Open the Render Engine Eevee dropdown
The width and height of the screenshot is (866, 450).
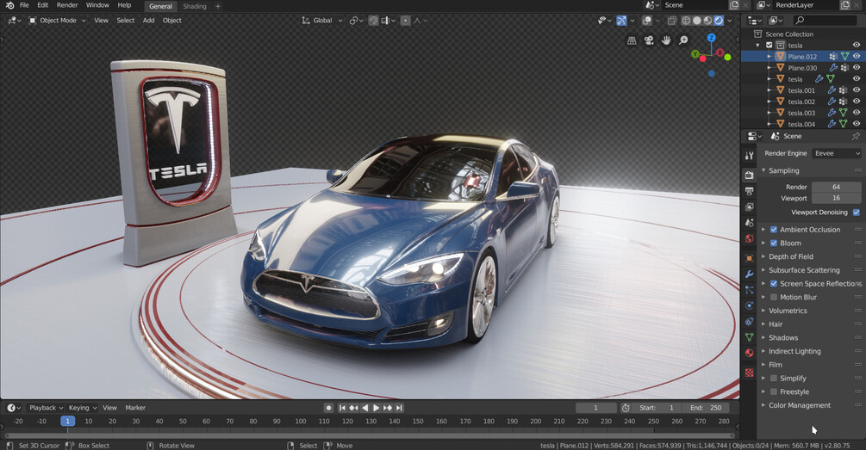(x=837, y=153)
